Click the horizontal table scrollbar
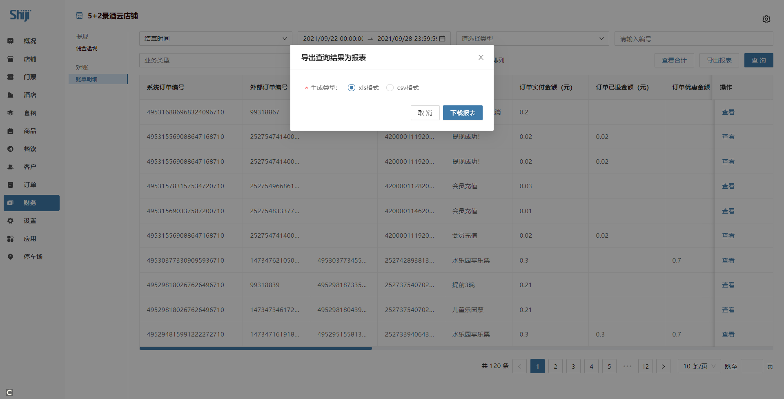The height and width of the screenshot is (399, 784). pyautogui.click(x=256, y=348)
